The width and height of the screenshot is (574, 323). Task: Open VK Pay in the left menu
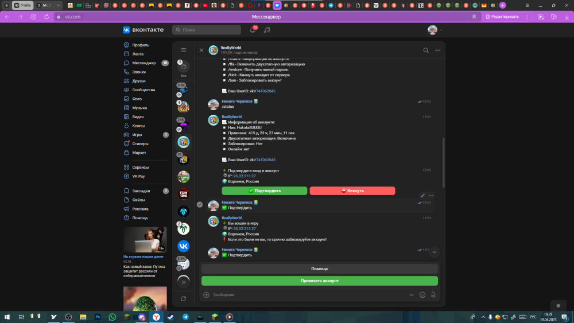click(x=138, y=176)
